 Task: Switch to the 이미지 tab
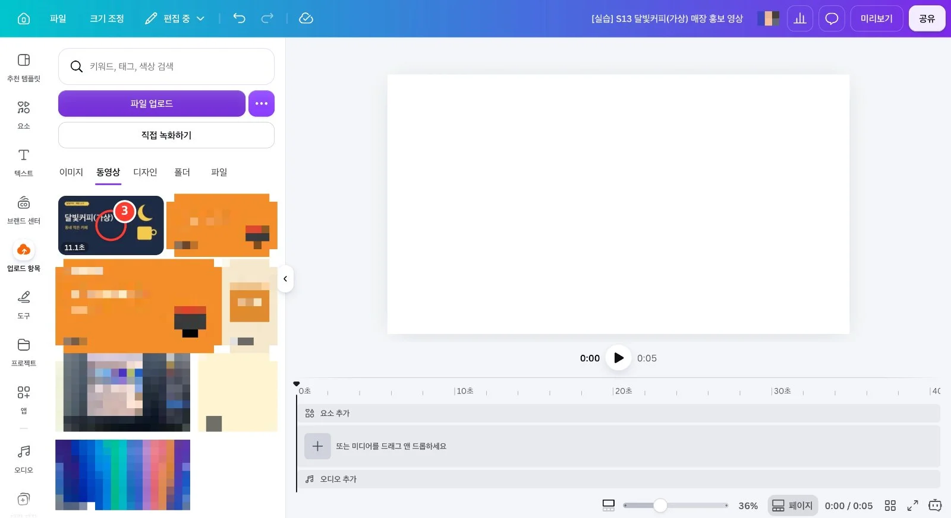pos(71,172)
